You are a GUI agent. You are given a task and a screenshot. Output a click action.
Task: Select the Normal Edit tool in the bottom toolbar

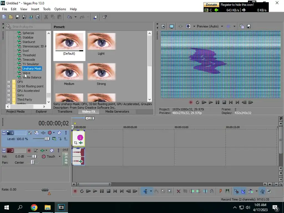tap(145, 191)
